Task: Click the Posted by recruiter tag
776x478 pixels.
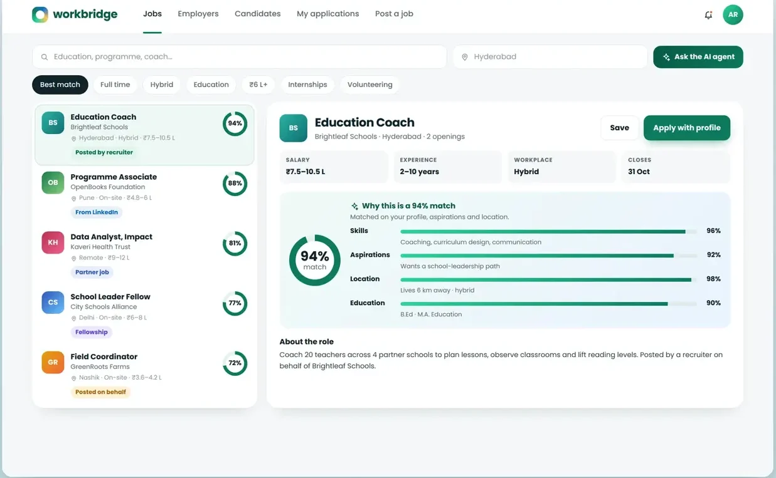Action: [x=104, y=152]
